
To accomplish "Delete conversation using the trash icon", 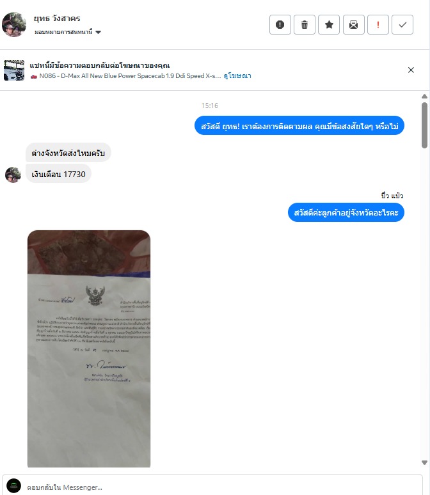I will coord(305,25).
